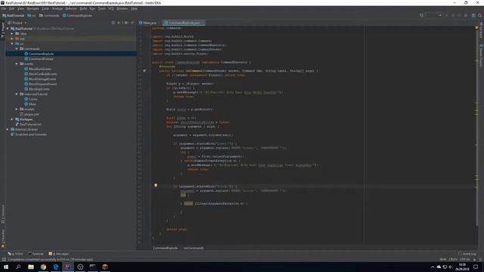The height and width of the screenshot is (272, 484).
Task: Collapse the RaidTutorial root node
Action: pos(8,29)
